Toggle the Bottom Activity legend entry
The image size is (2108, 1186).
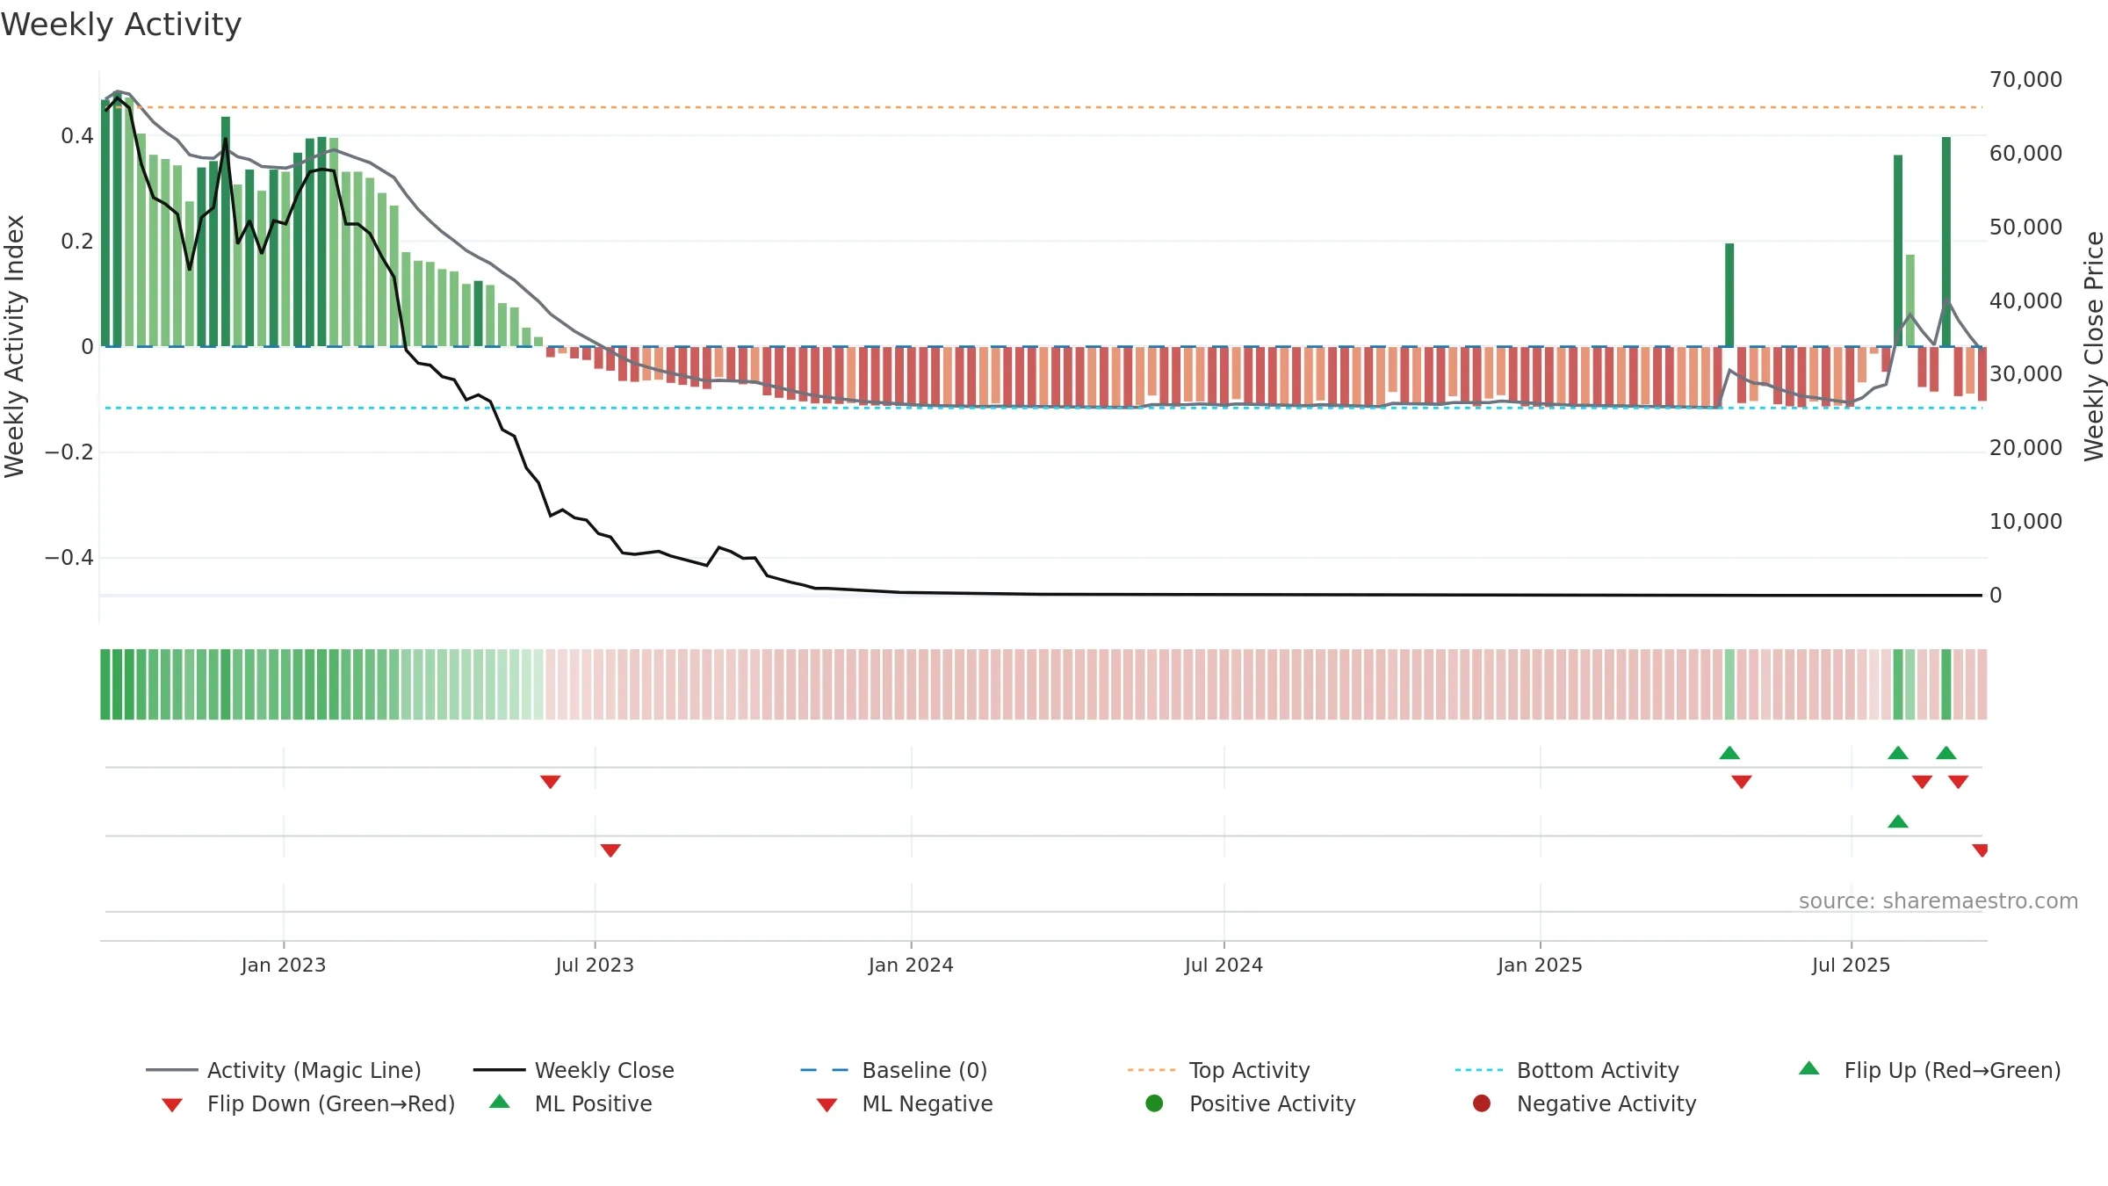point(1567,1070)
